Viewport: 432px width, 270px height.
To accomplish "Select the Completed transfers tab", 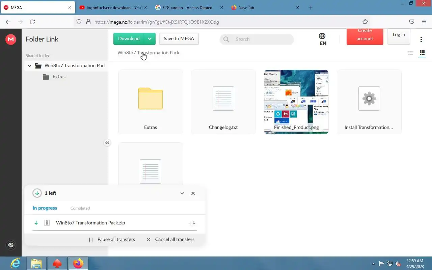I will tap(80, 208).
